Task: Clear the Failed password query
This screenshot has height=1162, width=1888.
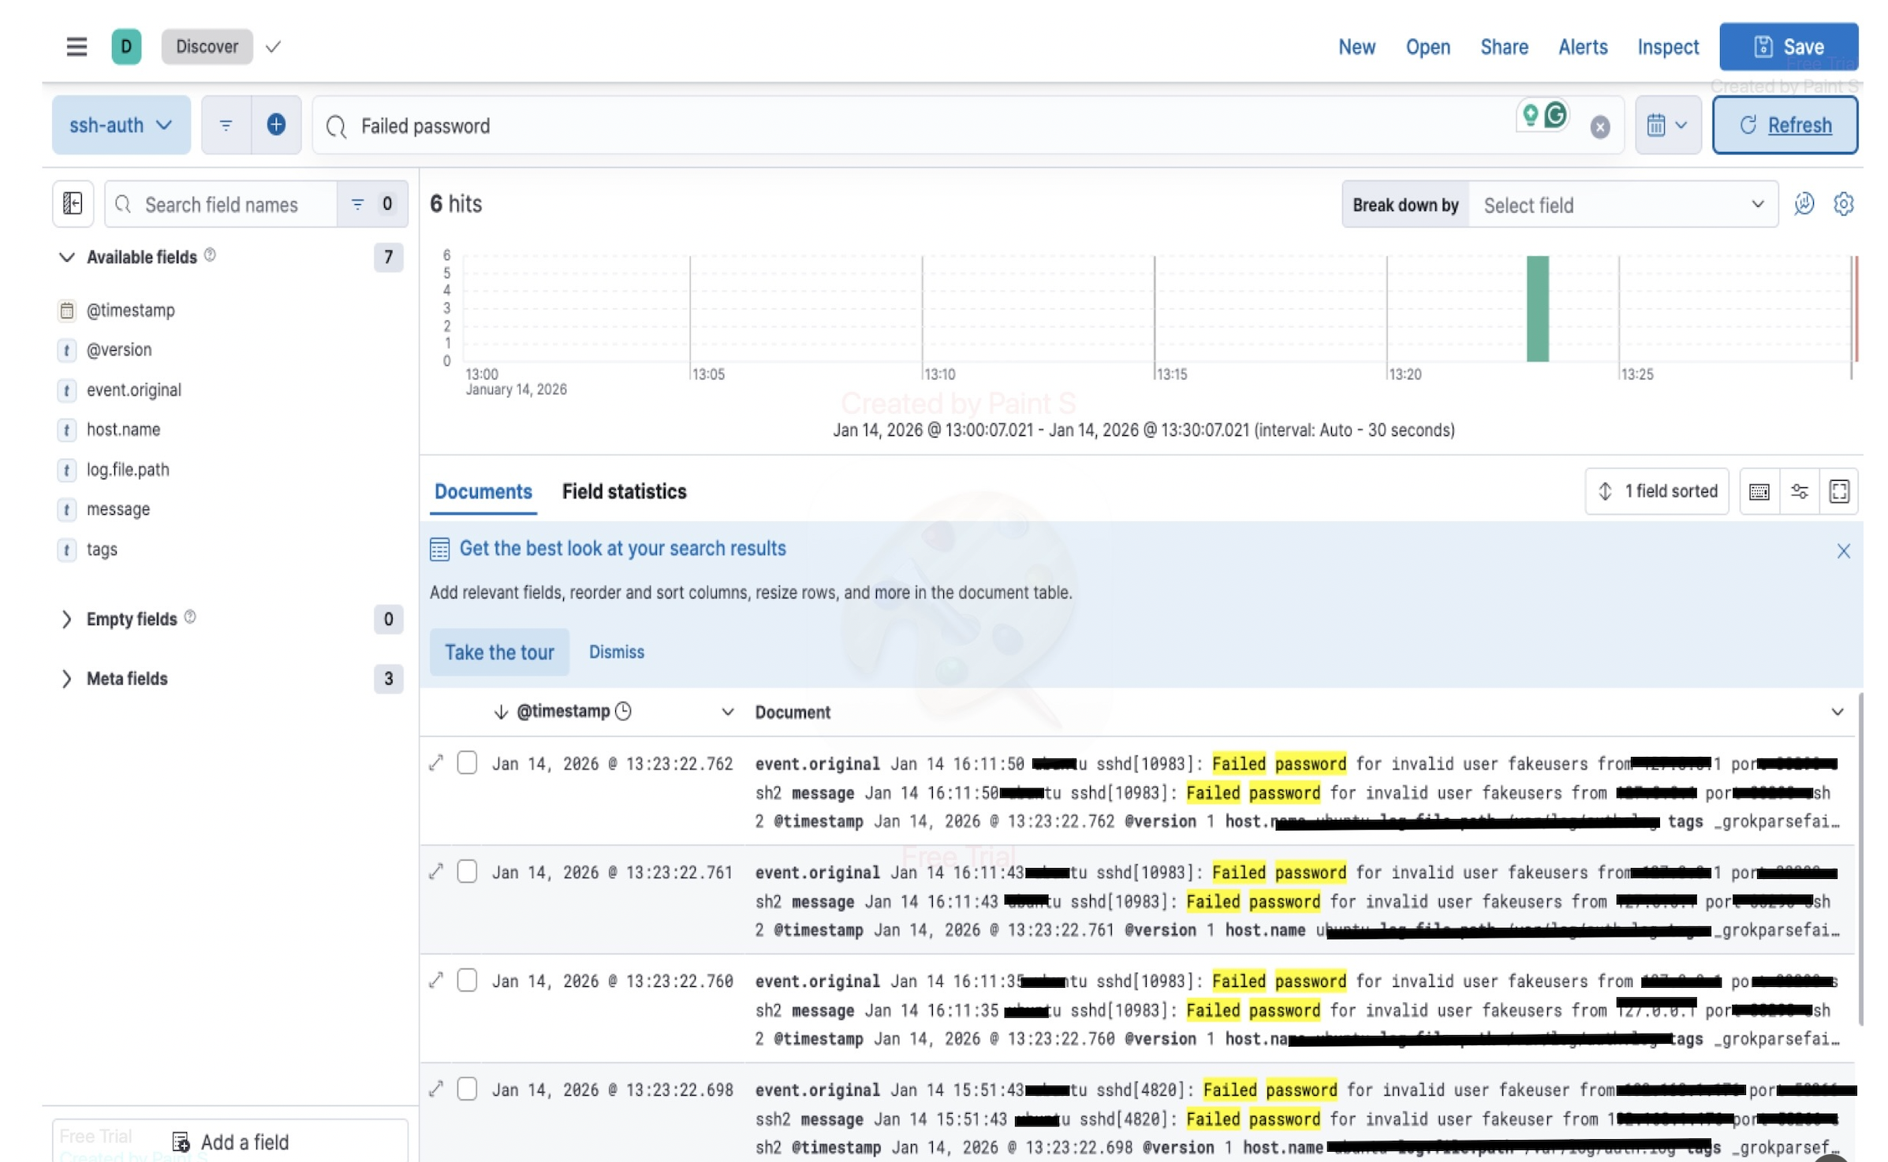Action: (x=1599, y=127)
